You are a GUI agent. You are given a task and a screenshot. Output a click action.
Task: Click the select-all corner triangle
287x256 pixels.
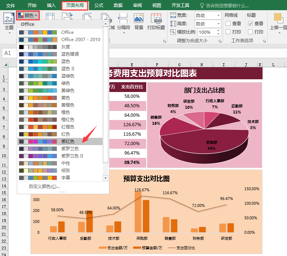6,65
